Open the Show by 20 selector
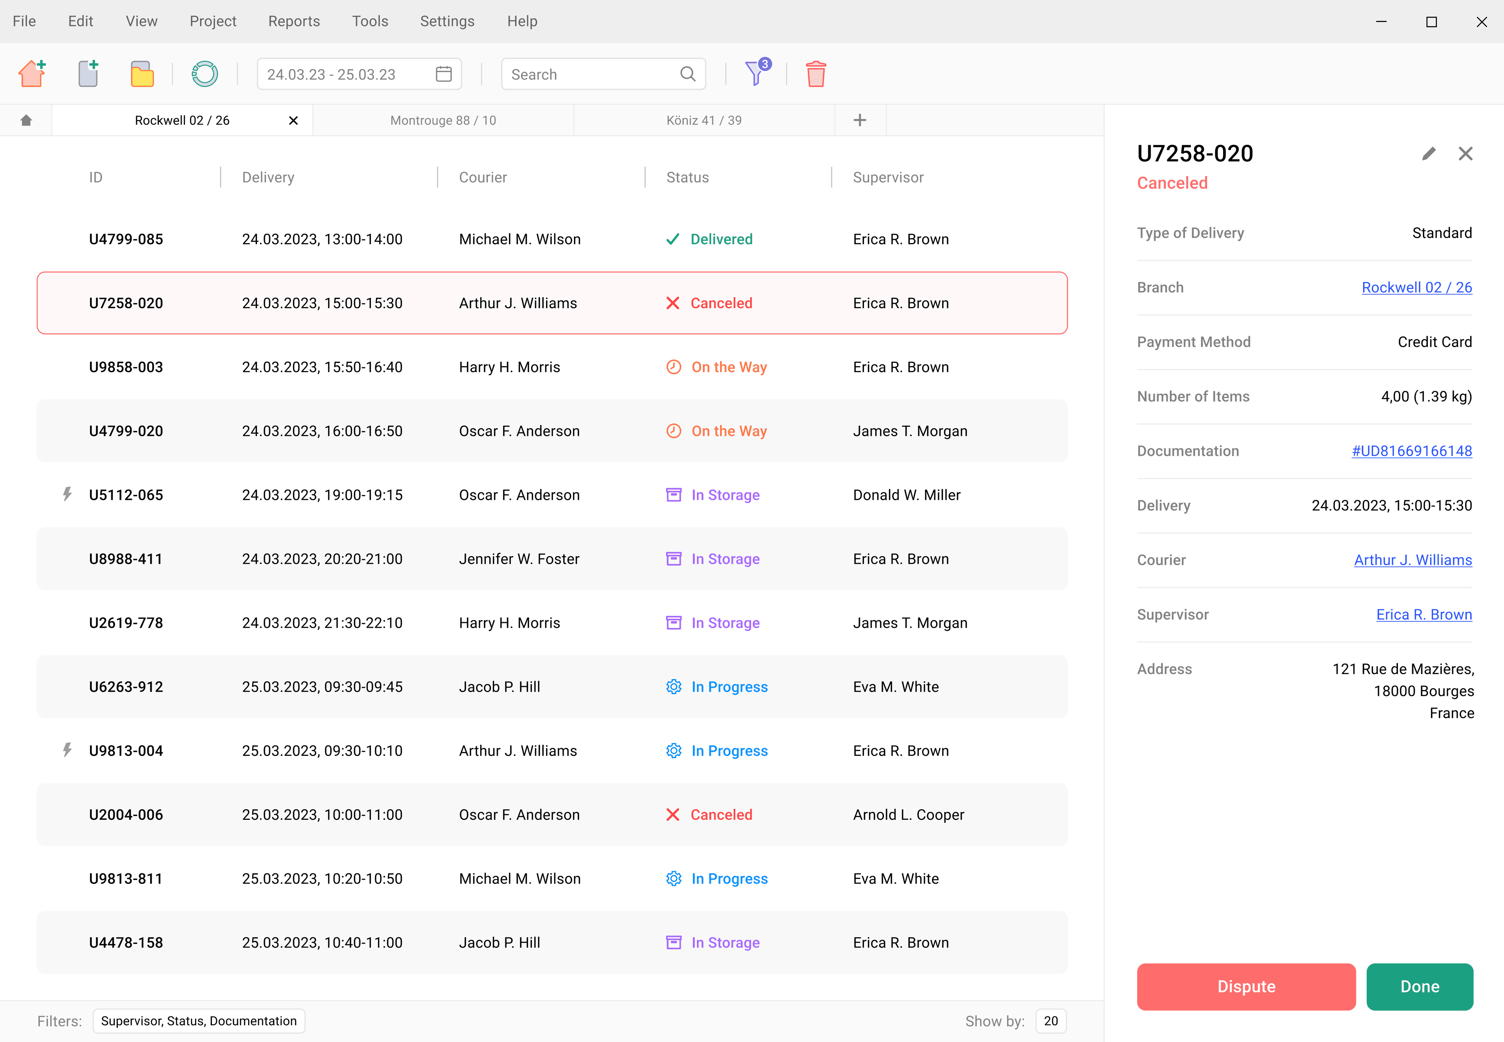This screenshot has width=1504, height=1042. (1051, 1020)
